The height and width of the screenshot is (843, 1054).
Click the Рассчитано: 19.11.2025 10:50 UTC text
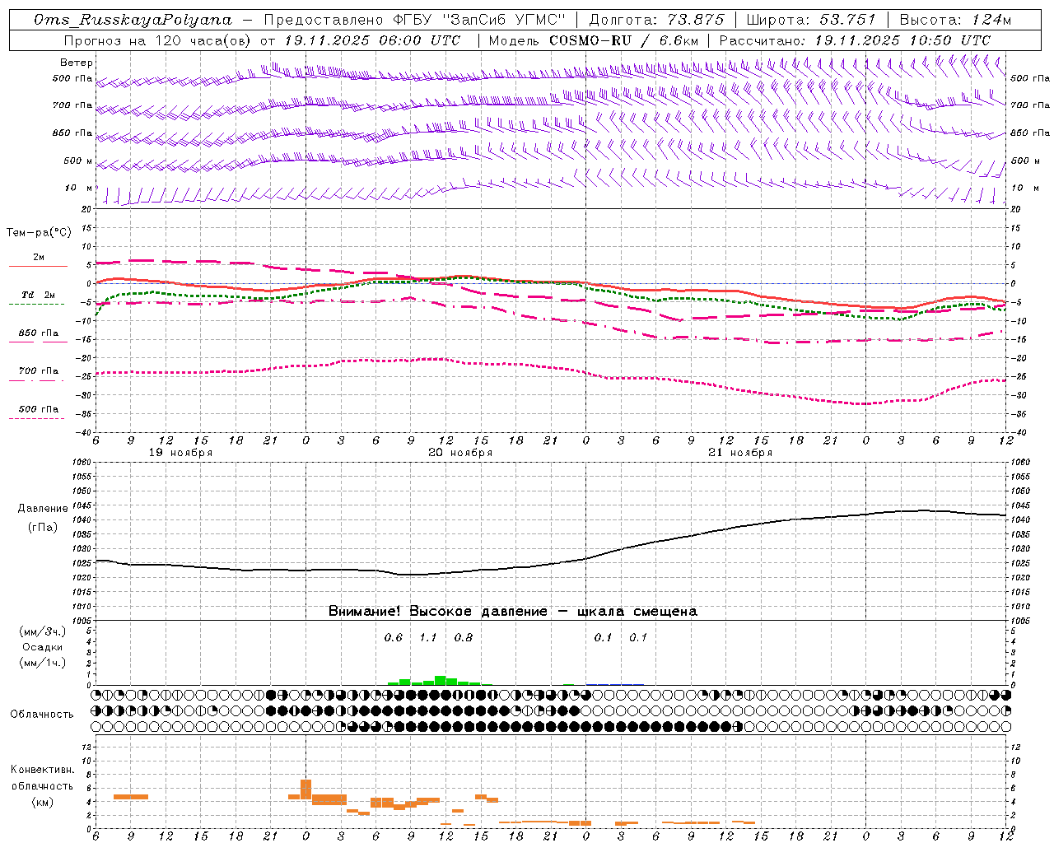[855, 40]
